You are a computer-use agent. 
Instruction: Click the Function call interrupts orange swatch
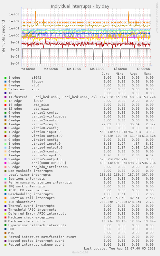(x=5, y=198)
